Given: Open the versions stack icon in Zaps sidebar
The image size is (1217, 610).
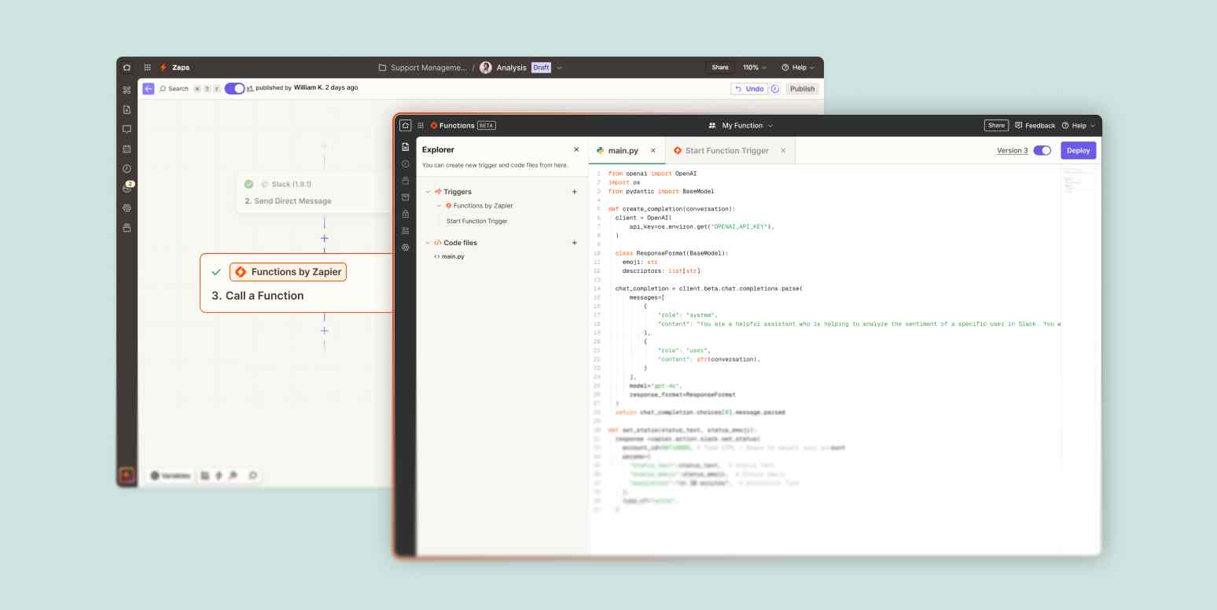Looking at the screenshot, I should point(127,228).
